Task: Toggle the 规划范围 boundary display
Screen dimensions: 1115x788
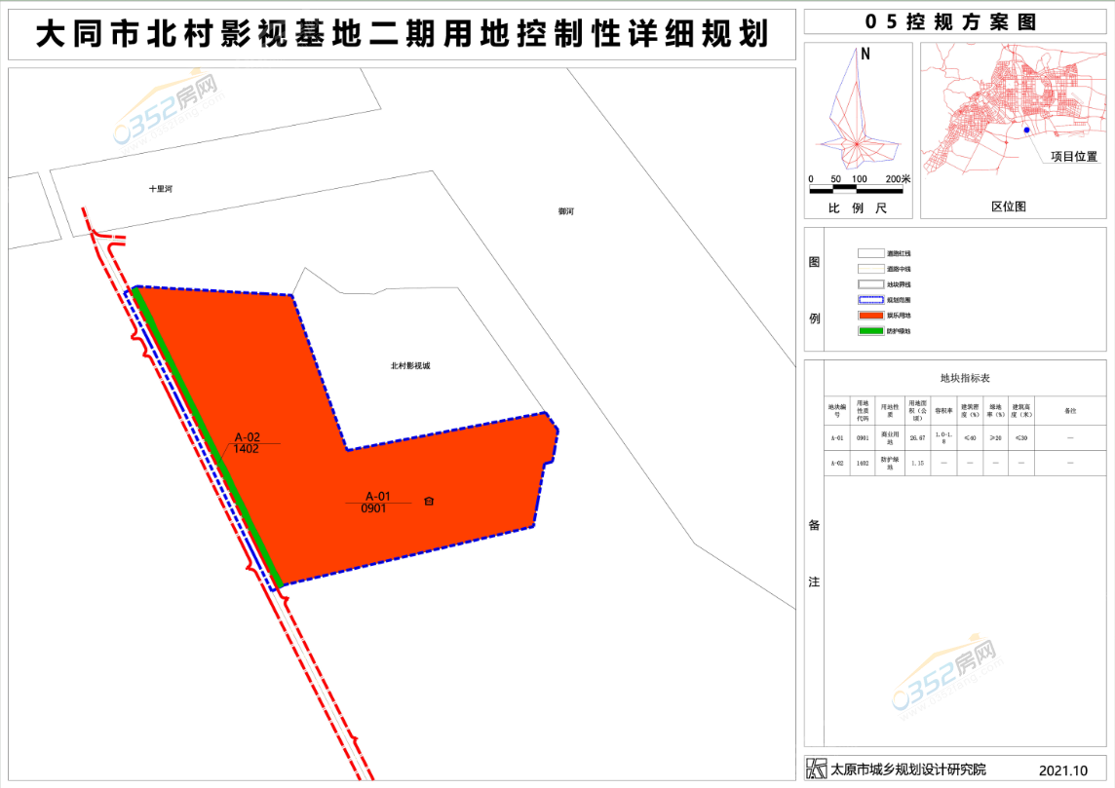Action: coord(898,300)
